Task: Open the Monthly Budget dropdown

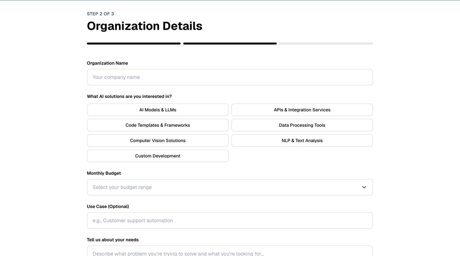Action: click(230, 187)
